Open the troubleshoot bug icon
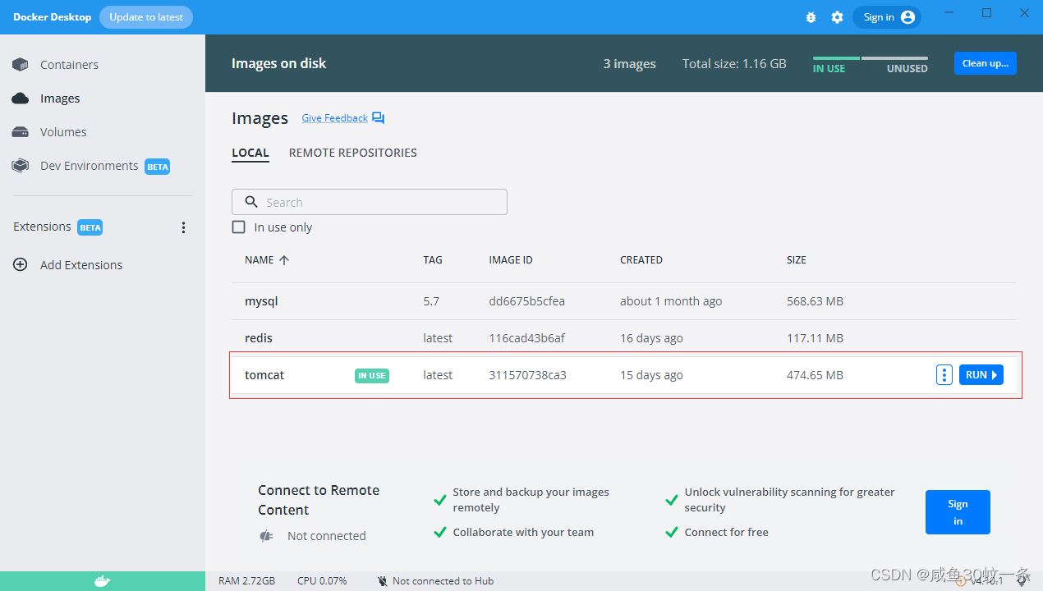Screen dimensions: 1043x591 [x=811, y=16]
